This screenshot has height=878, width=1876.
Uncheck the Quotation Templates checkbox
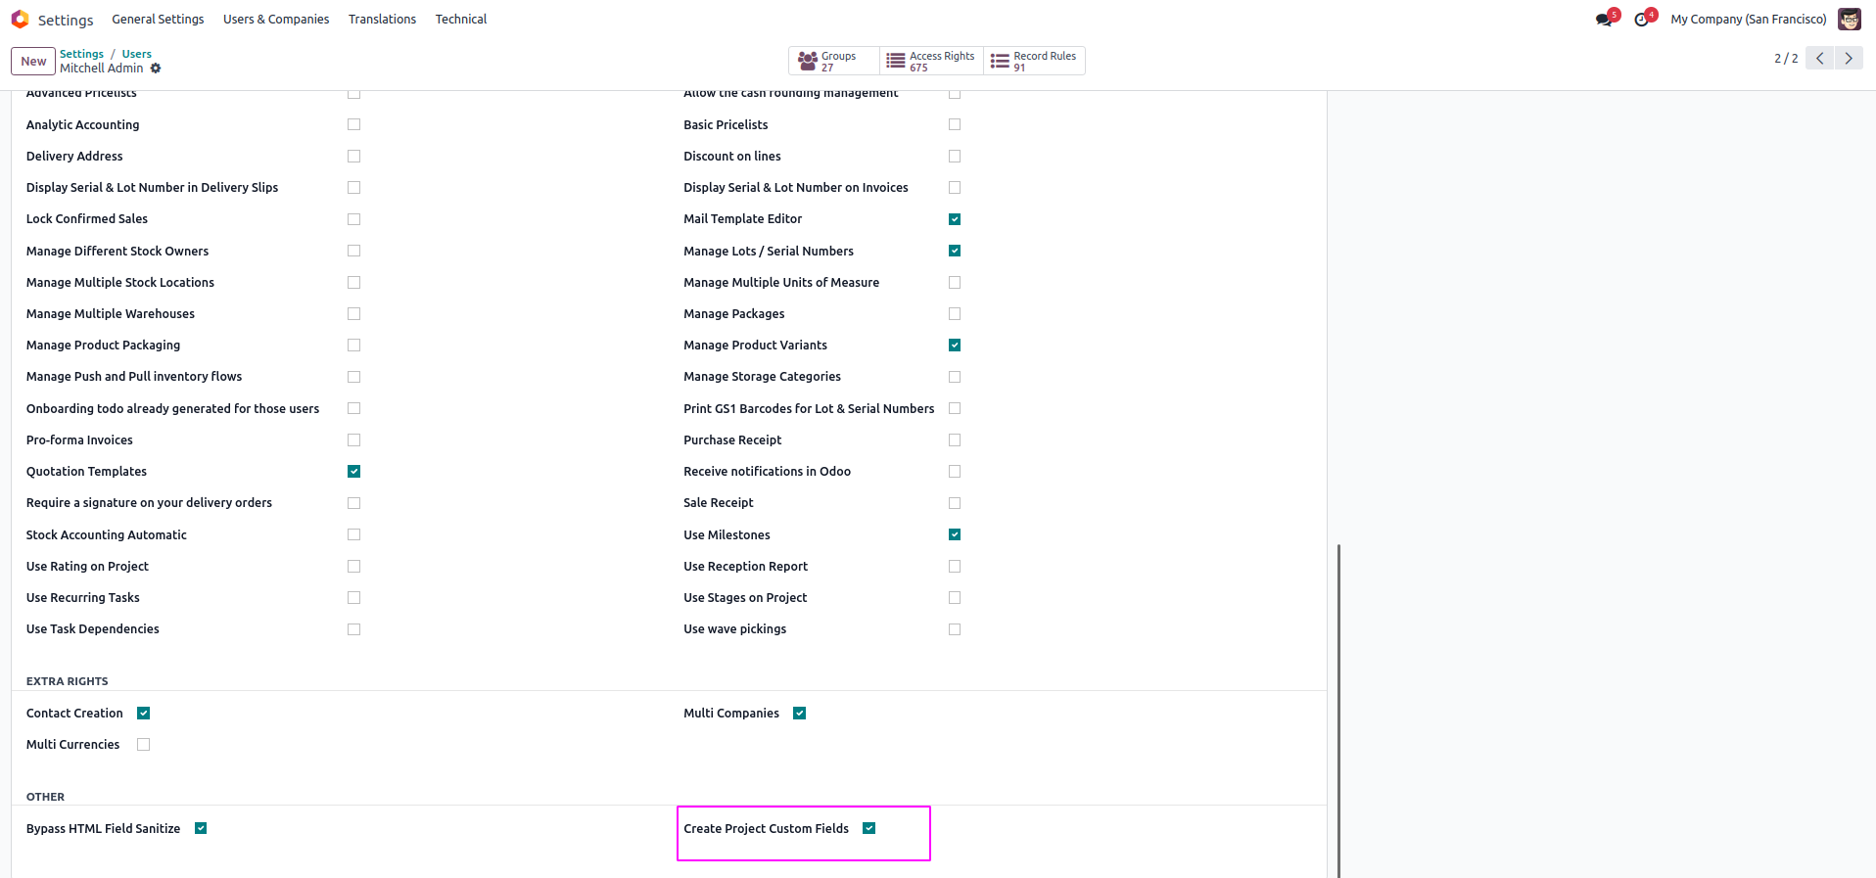tap(353, 472)
